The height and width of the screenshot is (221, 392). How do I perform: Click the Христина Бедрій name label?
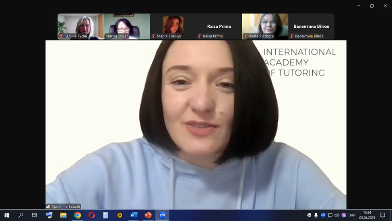point(66,207)
